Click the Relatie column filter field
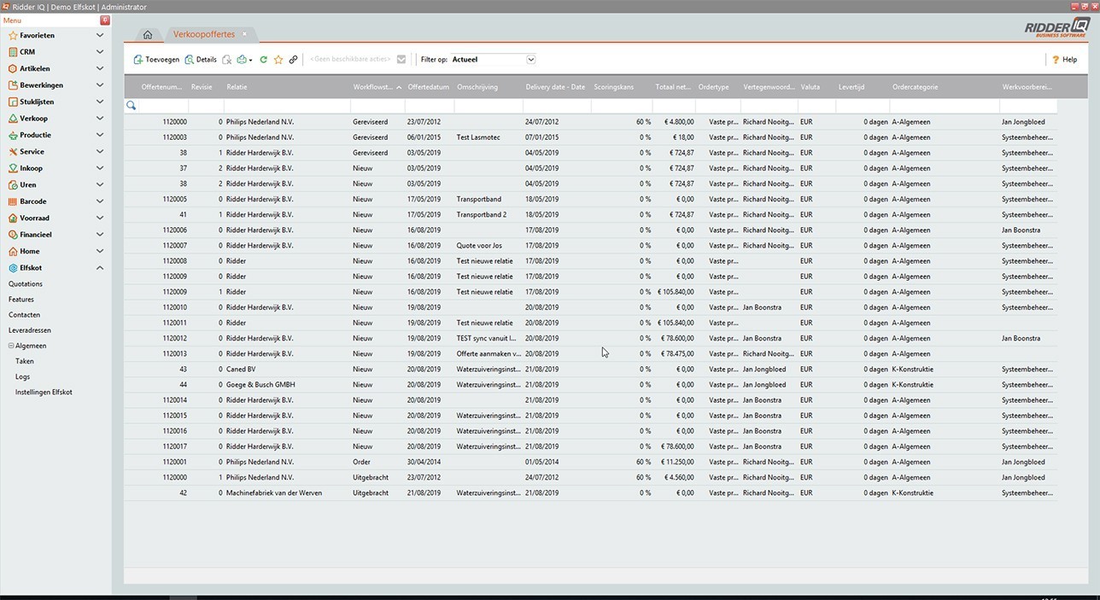The image size is (1100, 600). pos(286,106)
